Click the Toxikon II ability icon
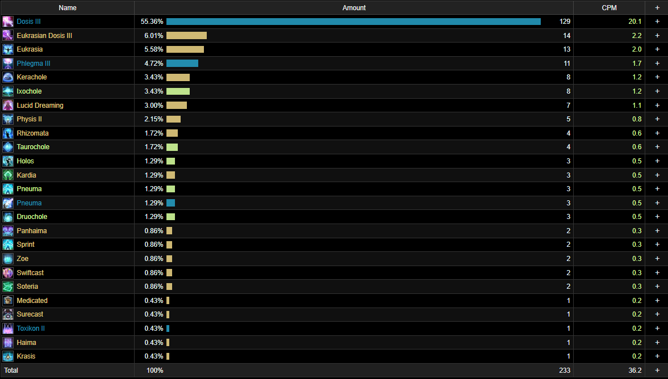 (8, 328)
